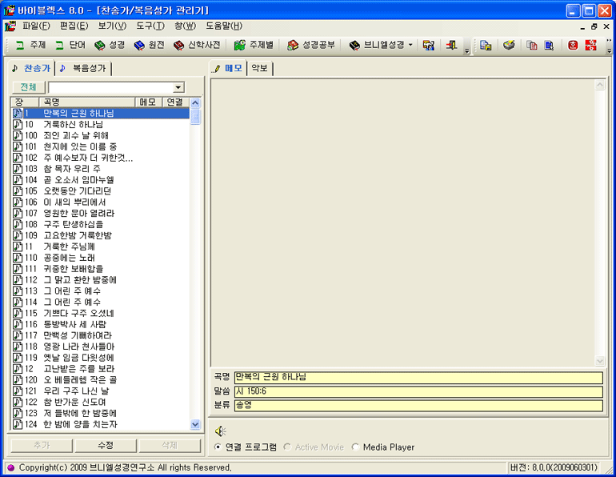The width and height of the screenshot is (616, 477).
Task: Switch to the 메모 tab
Action: (228, 68)
